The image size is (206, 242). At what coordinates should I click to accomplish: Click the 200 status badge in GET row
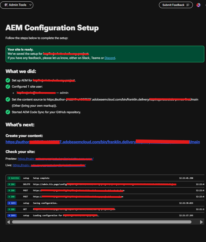[11, 209]
